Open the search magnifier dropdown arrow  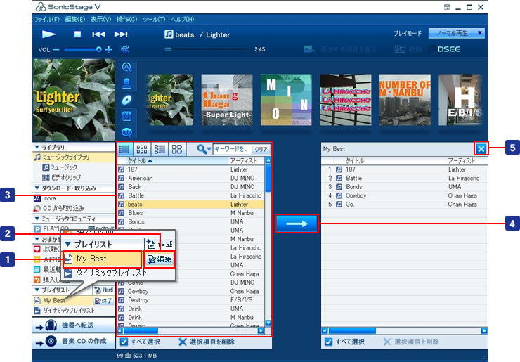pyautogui.click(x=209, y=149)
